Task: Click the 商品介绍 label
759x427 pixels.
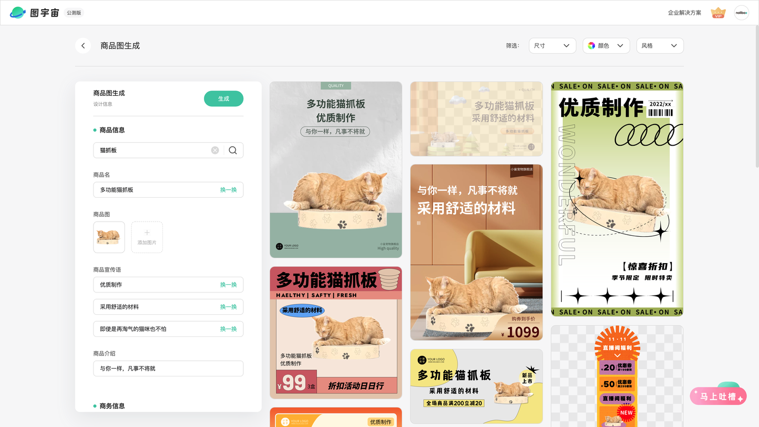Action: click(x=104, y=353)
